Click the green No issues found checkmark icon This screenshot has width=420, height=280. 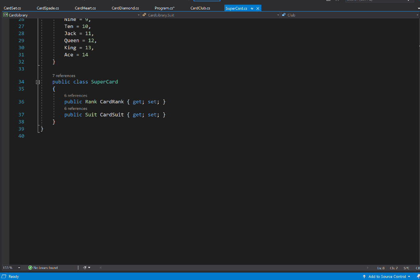click(30, 268)
